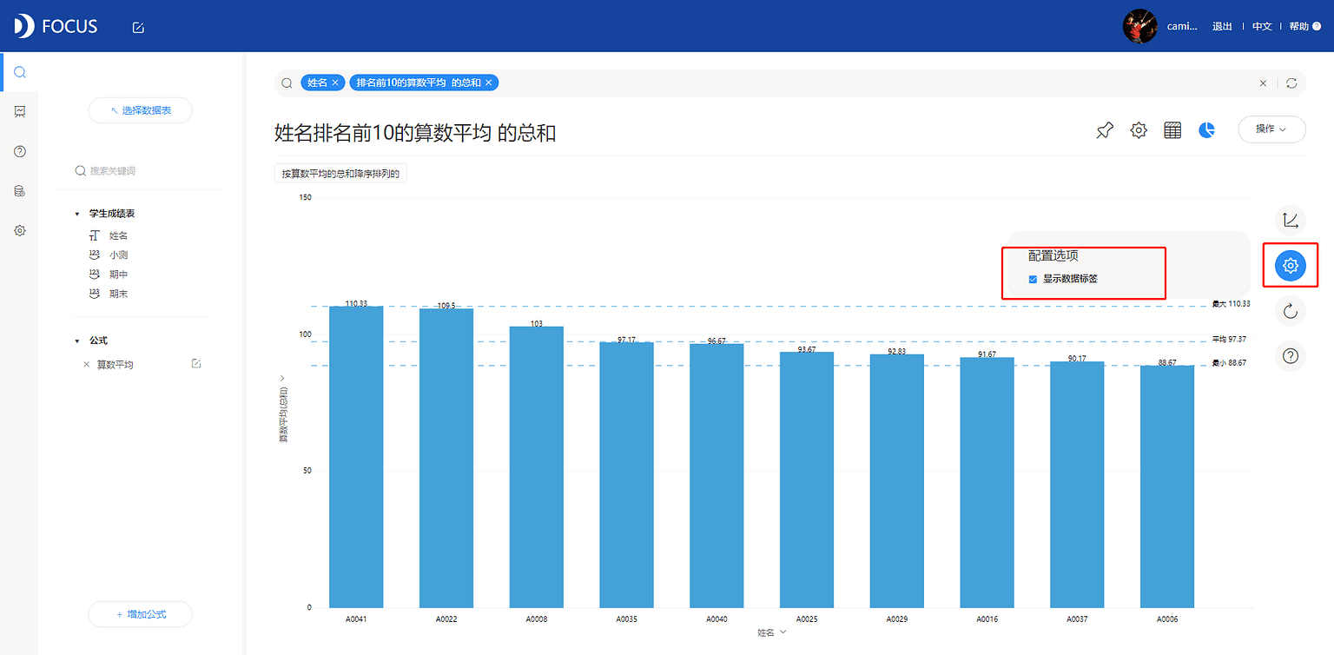This screenshot has height=655, width=1334.
Task: Click the A0035 bar
Action: [627, 475]
